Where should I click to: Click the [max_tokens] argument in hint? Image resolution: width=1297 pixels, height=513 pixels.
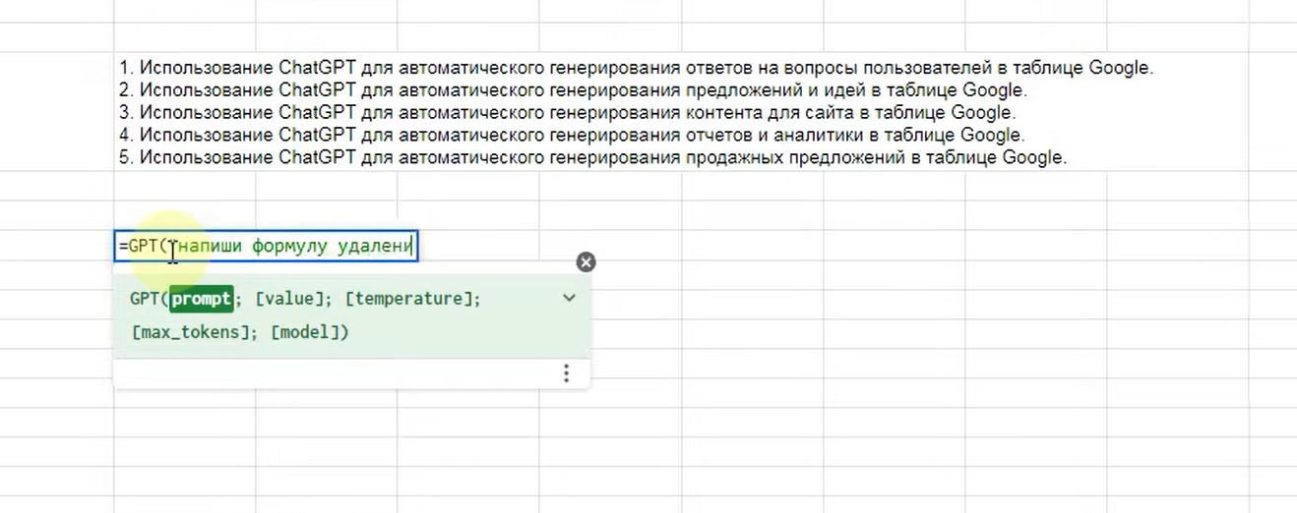coord(192,332)
